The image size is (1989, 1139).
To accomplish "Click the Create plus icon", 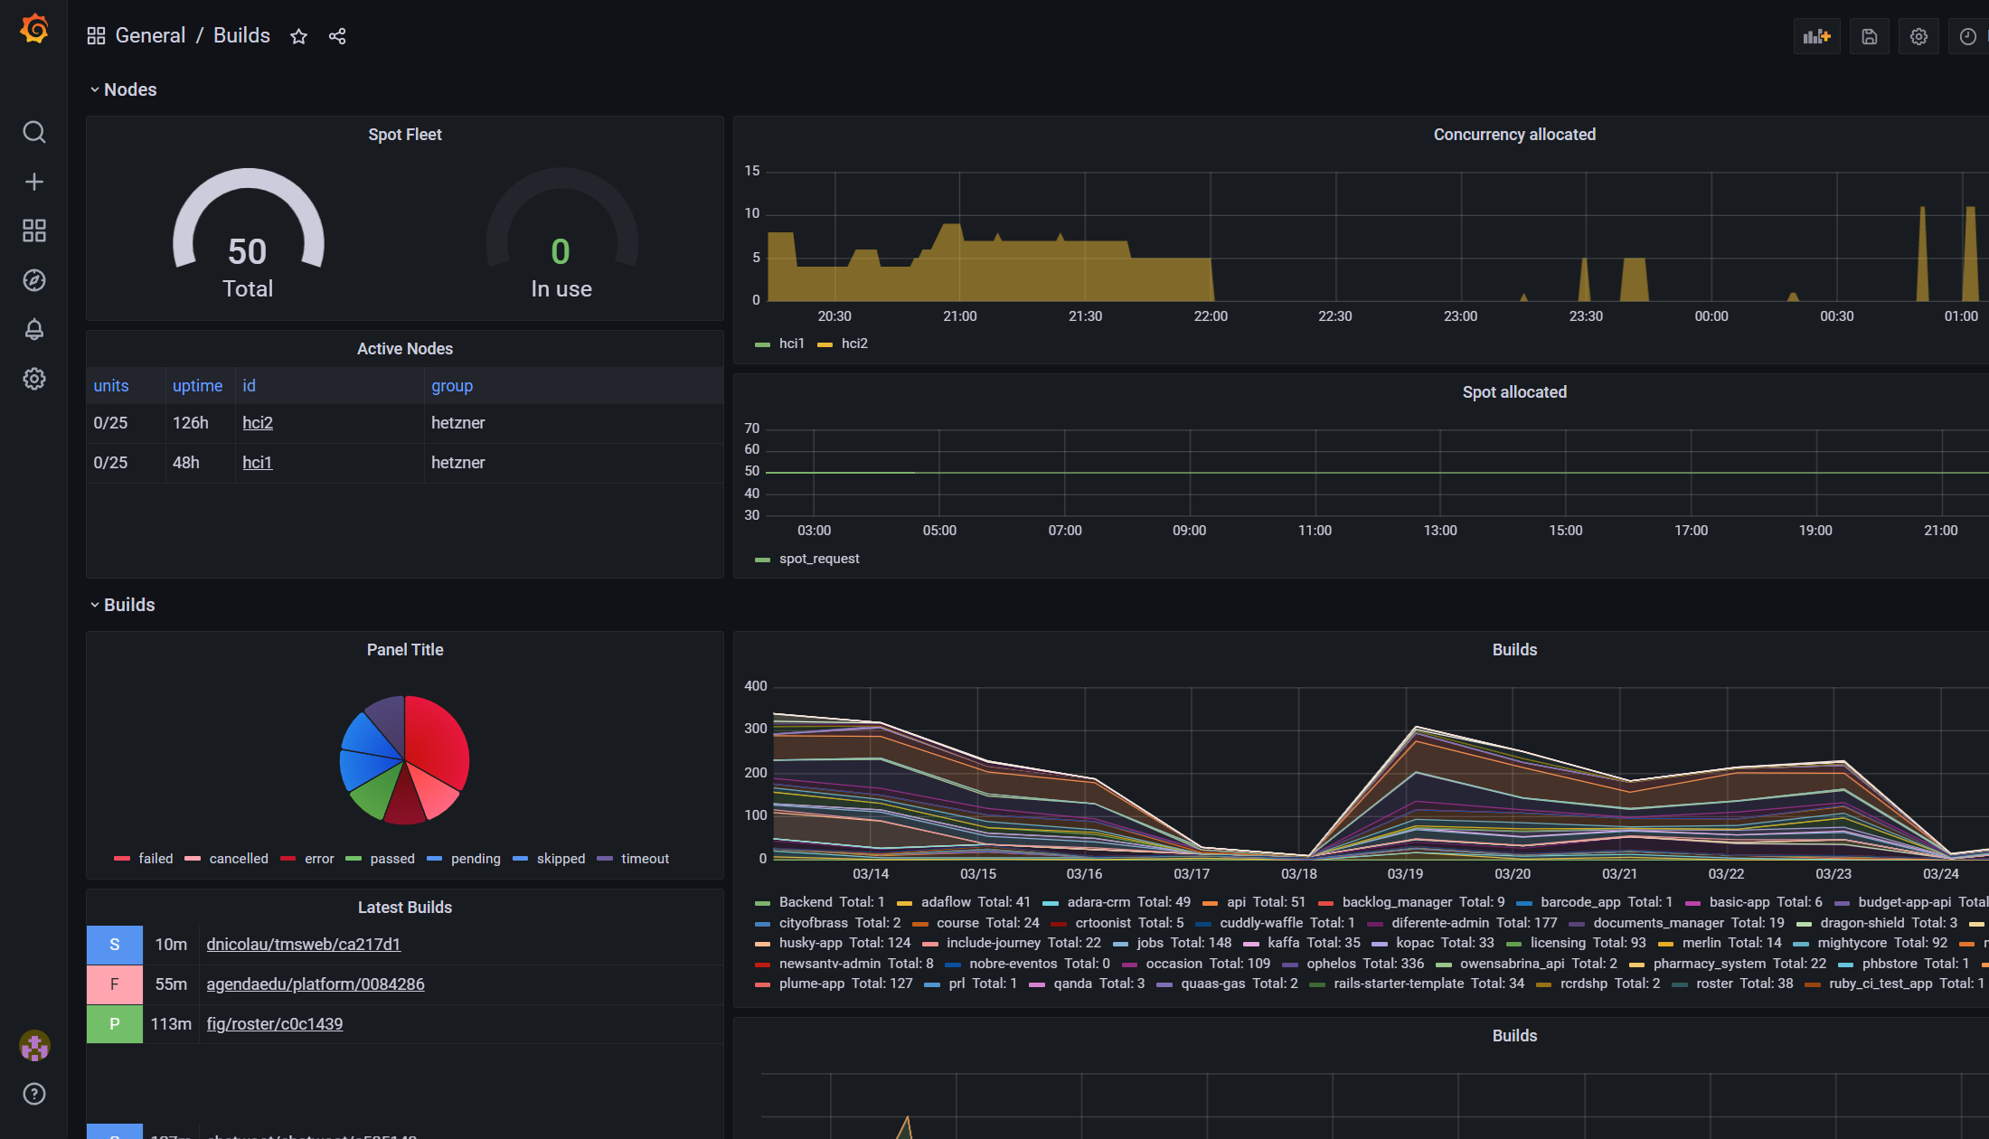I will pos(34,182).
